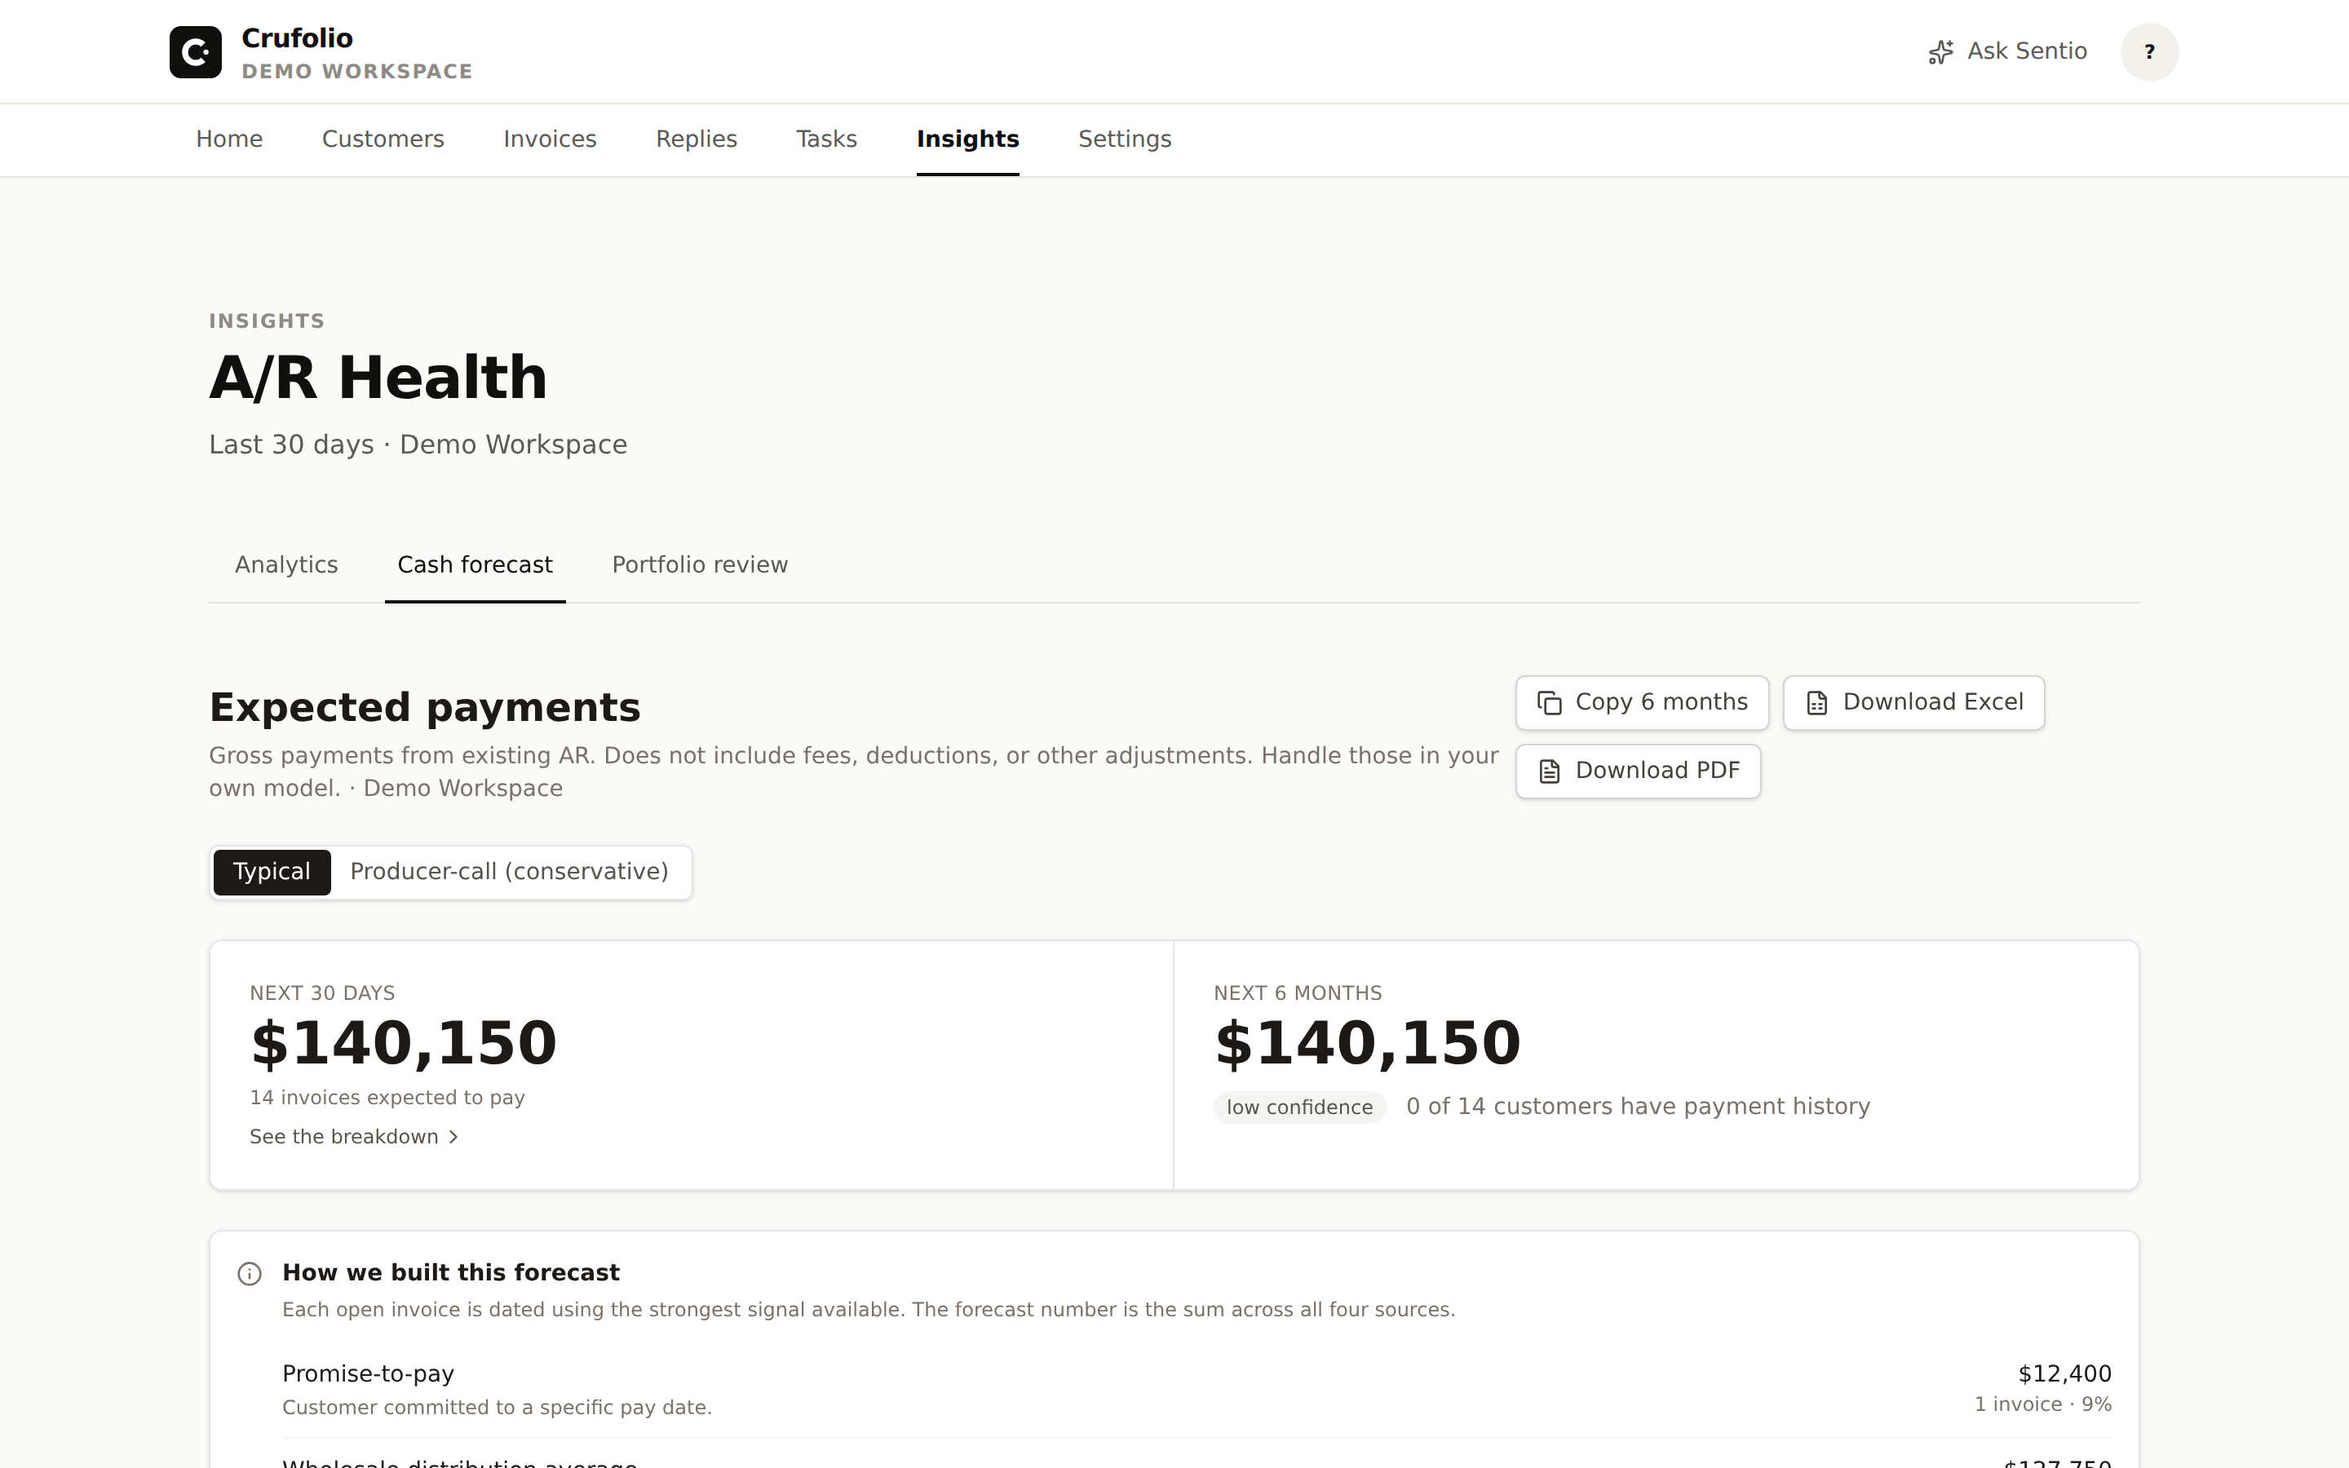Viewport: 2349px width, 1468px height.
Task: Select the Cash forecast tab
Action: pyautogui.click(x=475, y=565)
